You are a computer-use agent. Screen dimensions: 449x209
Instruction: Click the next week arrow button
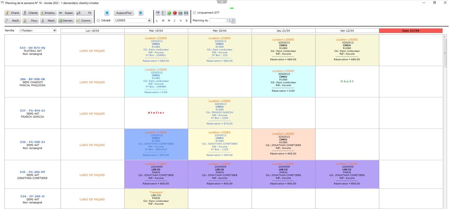141,13
